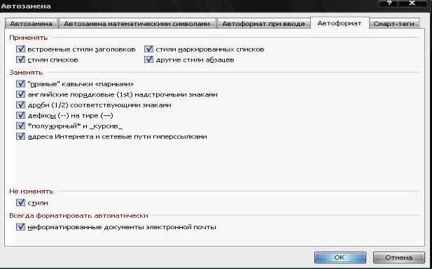Toggle стили маркированных списков checkbox
This screenshot has height=269, width=432.
[148, 49]
